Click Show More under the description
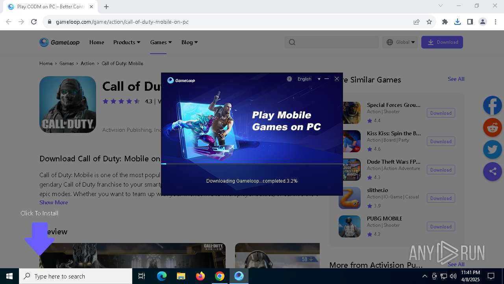The height and width of the screenshot is (284, 504). pyautogui.click(x=54, y=202)
